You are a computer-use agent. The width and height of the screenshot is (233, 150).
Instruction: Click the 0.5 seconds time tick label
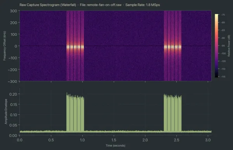click(x=51, y=140)
